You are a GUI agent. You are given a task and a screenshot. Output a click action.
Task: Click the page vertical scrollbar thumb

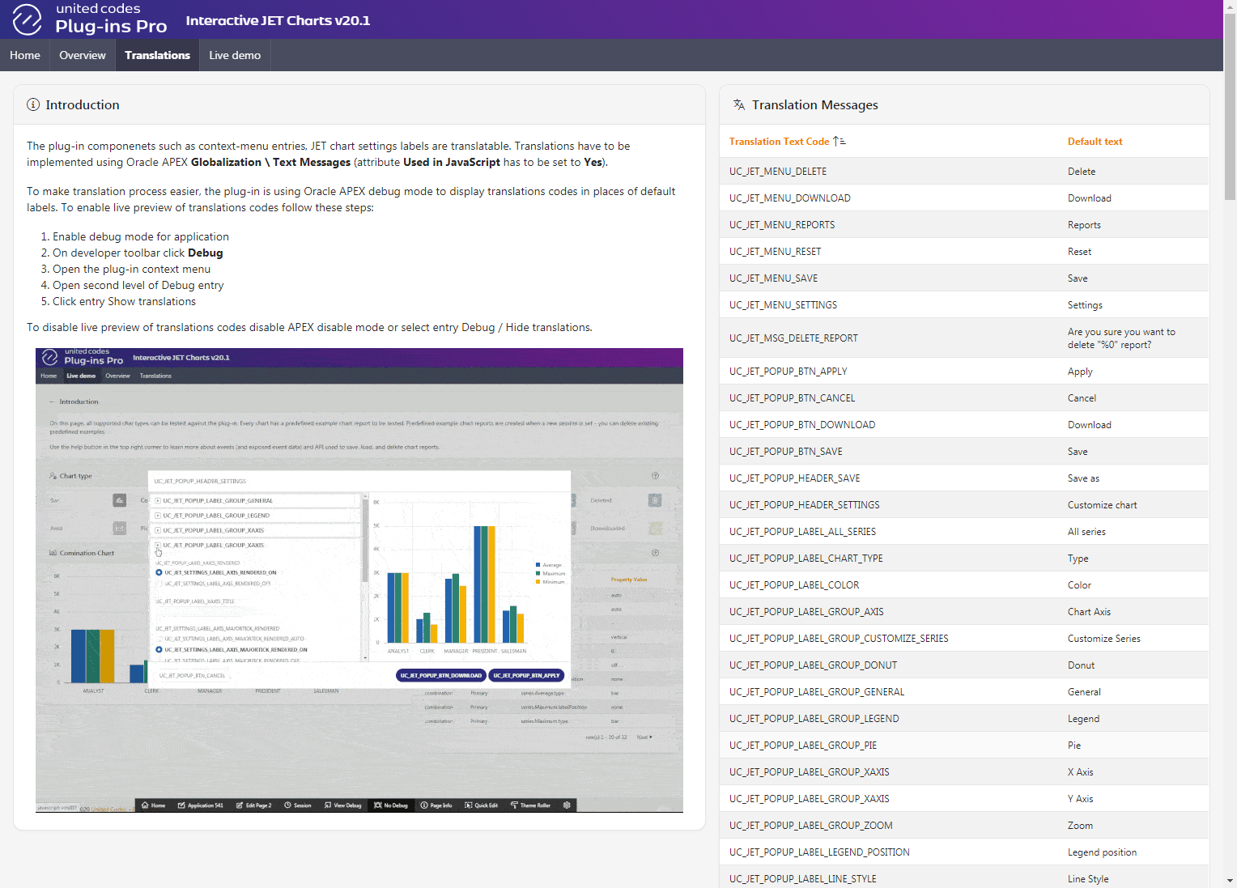(x=1230, y=106)
